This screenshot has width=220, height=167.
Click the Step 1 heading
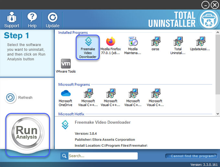tap(16, 36)
